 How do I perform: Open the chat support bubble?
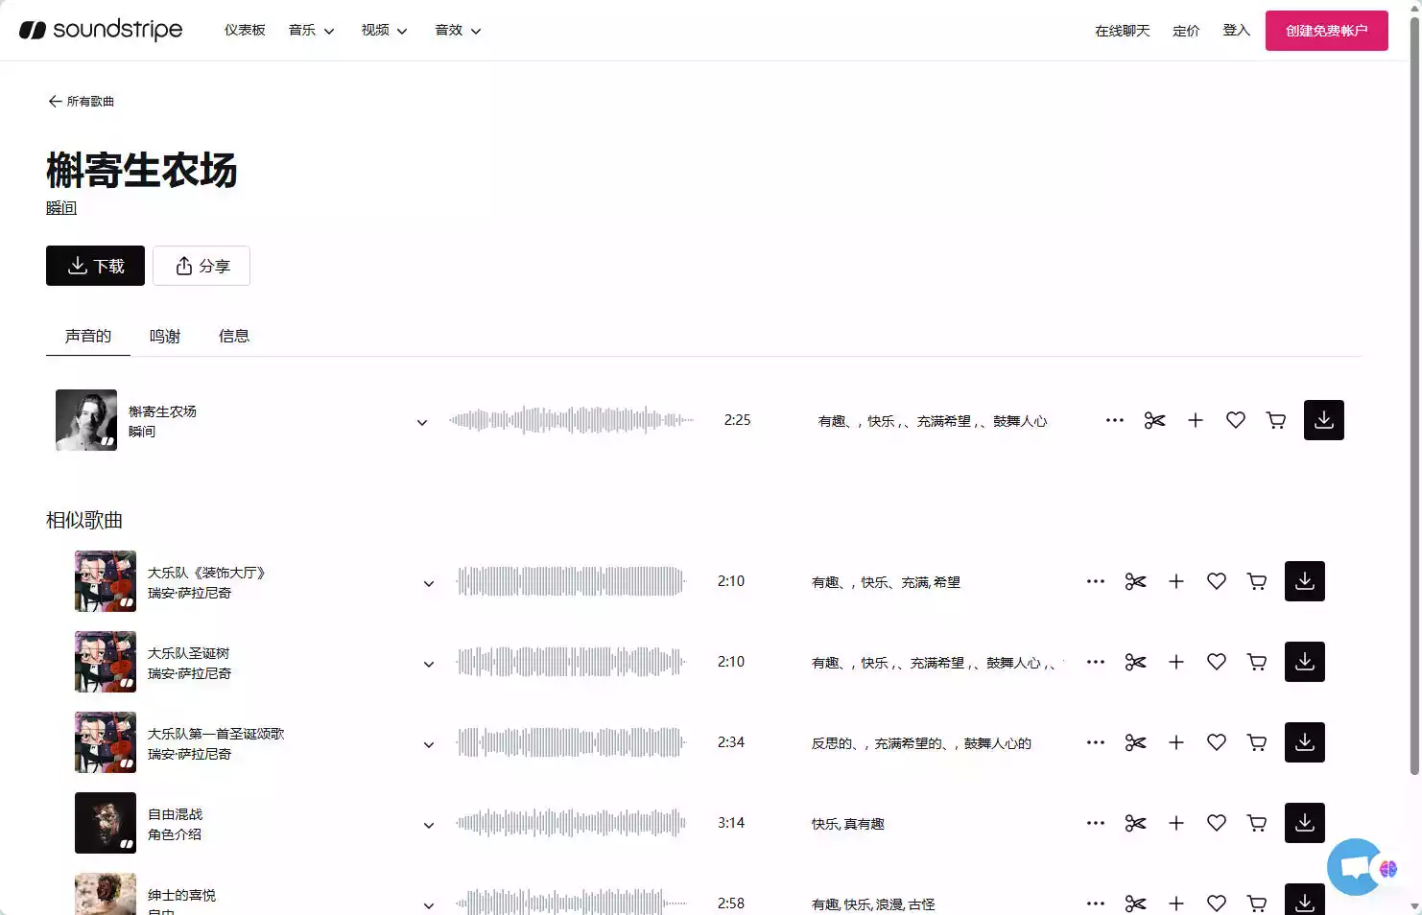click(1355, 867)
